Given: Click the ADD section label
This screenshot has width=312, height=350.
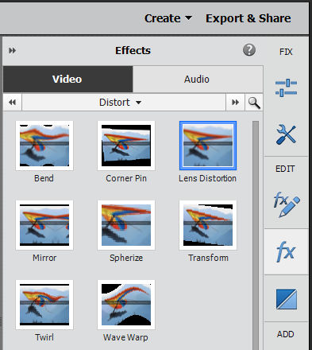Looking at the screenshot, I should (x=285, y=334).
